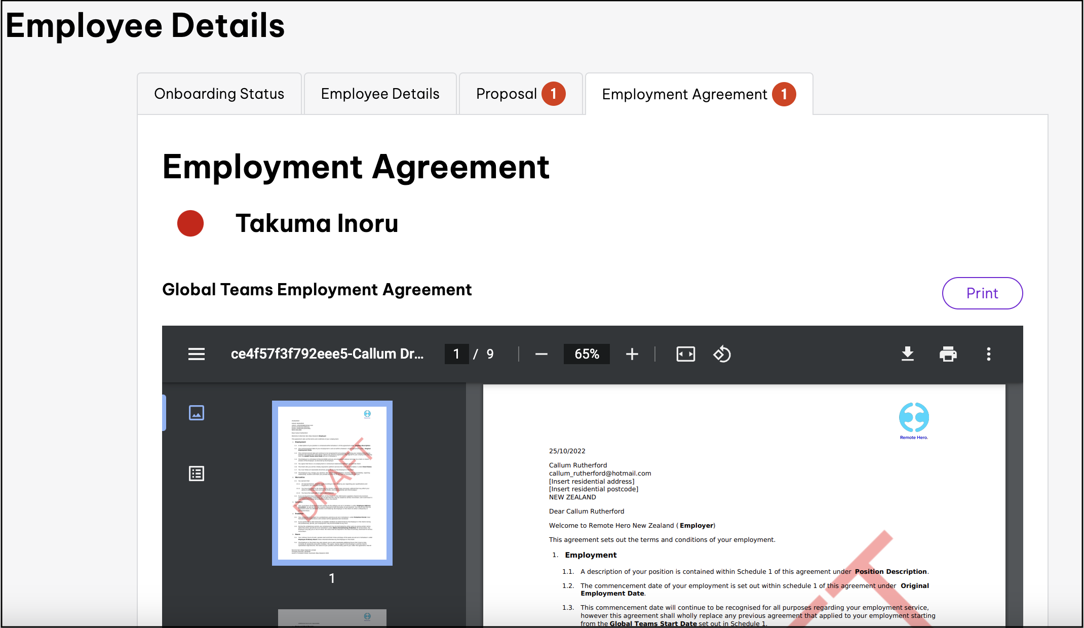Open the PDF more actions menu

(x=988, y=354)
